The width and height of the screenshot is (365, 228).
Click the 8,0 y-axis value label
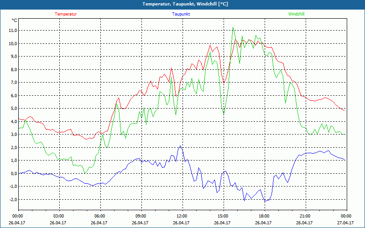pyautogui.click(x=13, y=69)
